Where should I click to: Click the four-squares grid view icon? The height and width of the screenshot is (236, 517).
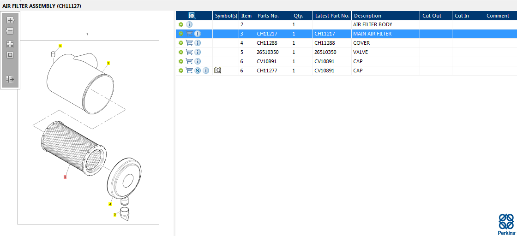tap(10, 44)
